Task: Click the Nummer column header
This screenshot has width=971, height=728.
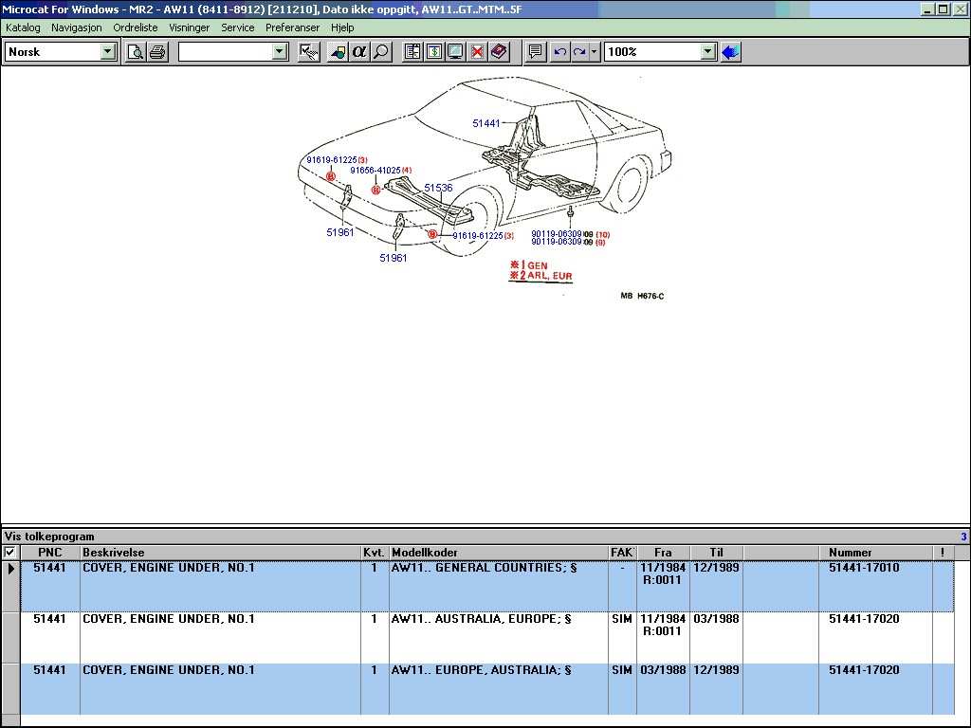Action: [850, 552]
